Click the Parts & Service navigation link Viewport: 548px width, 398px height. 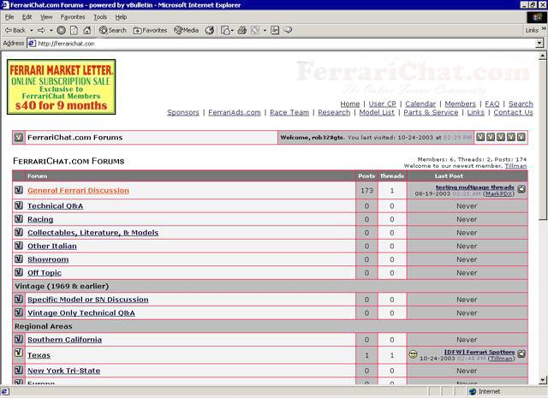click(431, 112)
